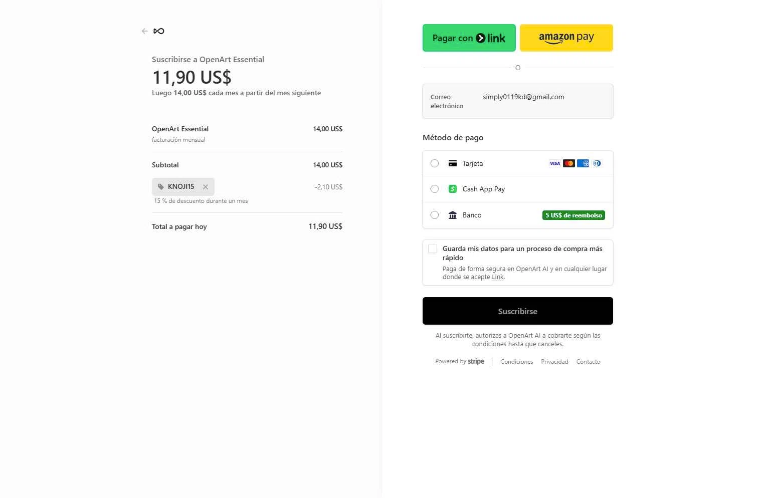Click the credit card icon next to Tarjeta
Screen dimensions: 765x498
point(453,163)
